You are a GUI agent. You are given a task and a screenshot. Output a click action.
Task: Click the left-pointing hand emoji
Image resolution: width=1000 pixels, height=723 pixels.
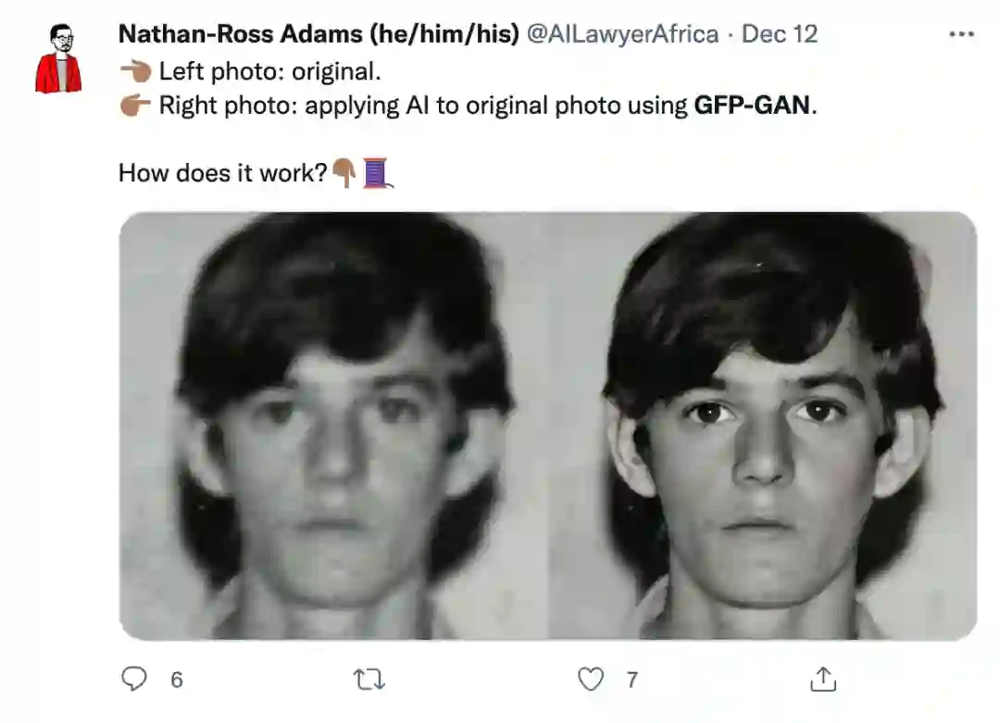tap(135, 71)
